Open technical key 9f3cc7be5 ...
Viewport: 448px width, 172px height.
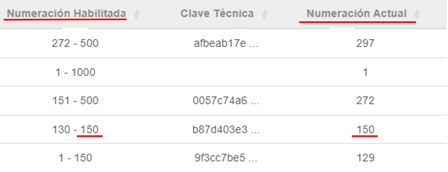[x=226, y=158]
